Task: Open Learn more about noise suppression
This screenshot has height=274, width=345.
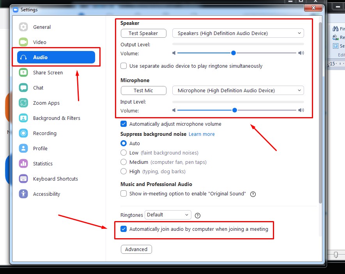Action: pos(202,134)
